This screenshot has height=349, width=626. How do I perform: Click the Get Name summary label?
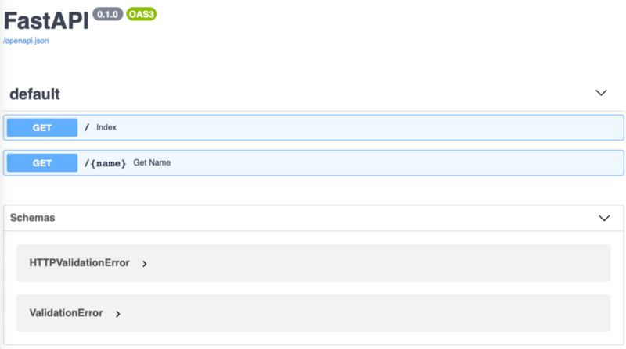(x=152, y=163)
